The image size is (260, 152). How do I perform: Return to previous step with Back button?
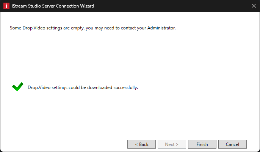pyautogui.click(x=141, y=144)
